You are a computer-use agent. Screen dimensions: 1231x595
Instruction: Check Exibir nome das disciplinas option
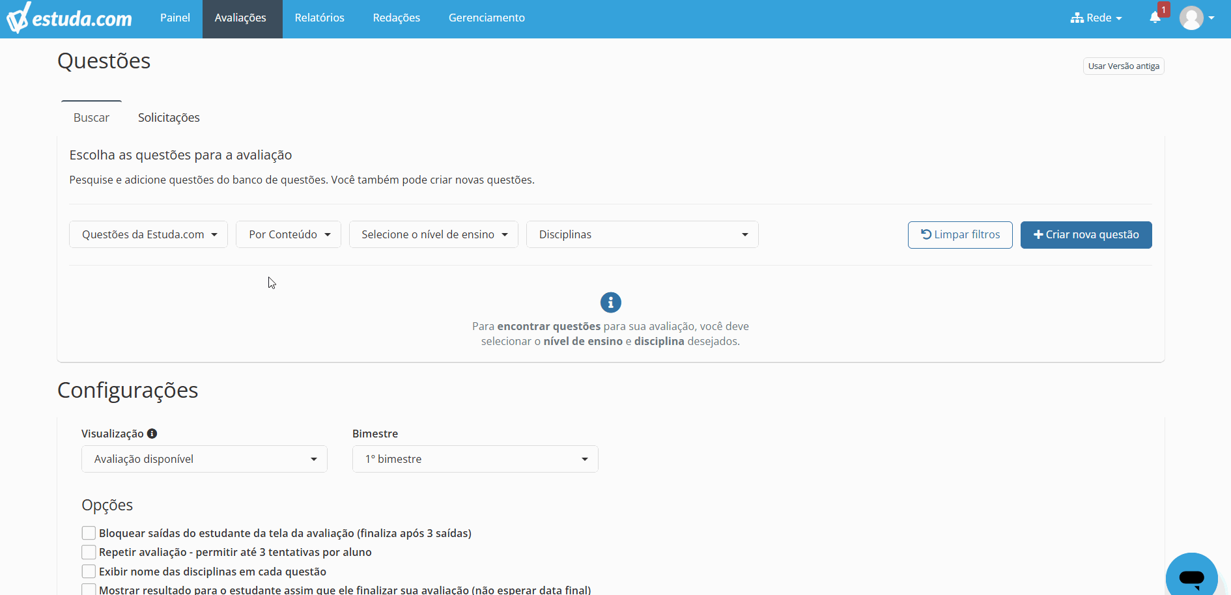(x=89, y=572)
